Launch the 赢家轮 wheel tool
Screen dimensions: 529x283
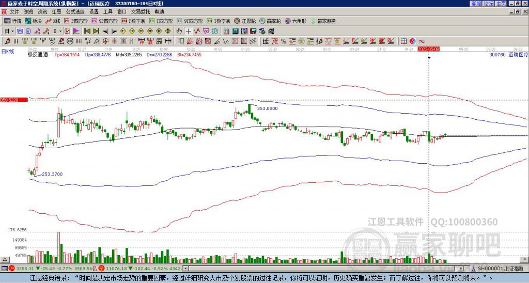270,21
